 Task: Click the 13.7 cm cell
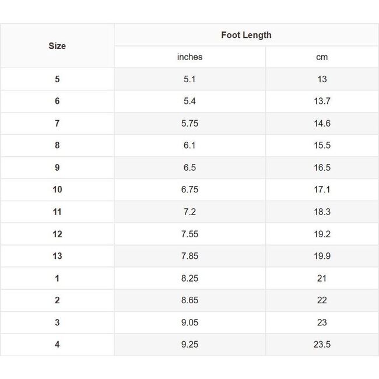[322, 101]
